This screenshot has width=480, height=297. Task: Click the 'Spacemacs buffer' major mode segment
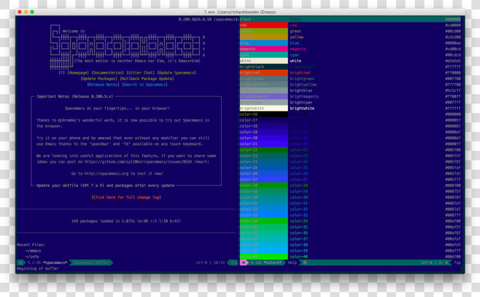pos(91,262)
